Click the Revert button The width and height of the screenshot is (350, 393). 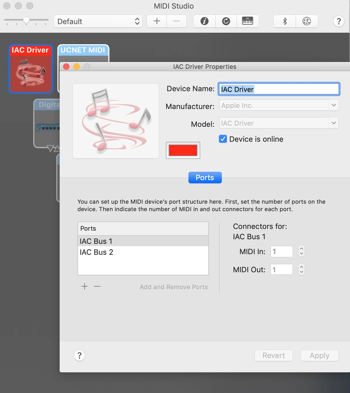tap(274, 355)
